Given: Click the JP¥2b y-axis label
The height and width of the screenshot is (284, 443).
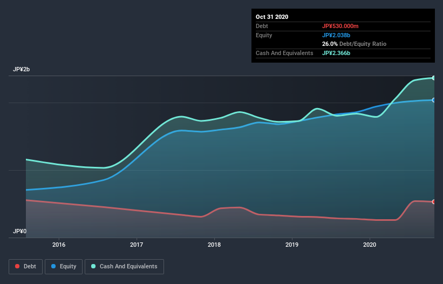Looking at the screenshot, I should click(x=21, y=69).
